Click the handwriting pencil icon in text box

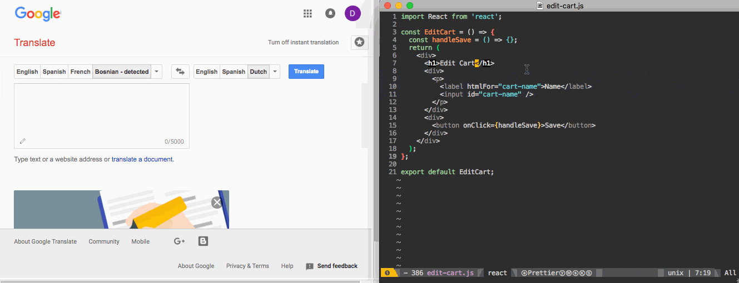point(23,141)
